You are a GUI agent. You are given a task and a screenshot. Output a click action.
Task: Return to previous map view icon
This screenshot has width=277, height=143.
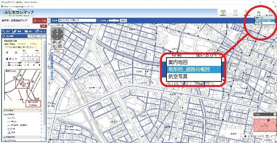54,46
